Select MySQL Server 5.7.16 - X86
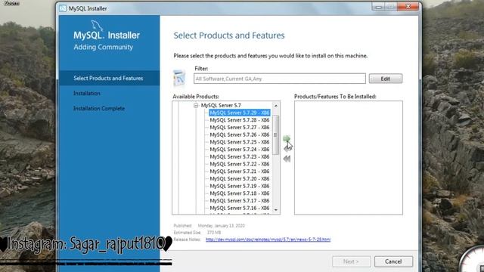Image resolution: width=484 pixels, height=272 pixels. (240, 208)
